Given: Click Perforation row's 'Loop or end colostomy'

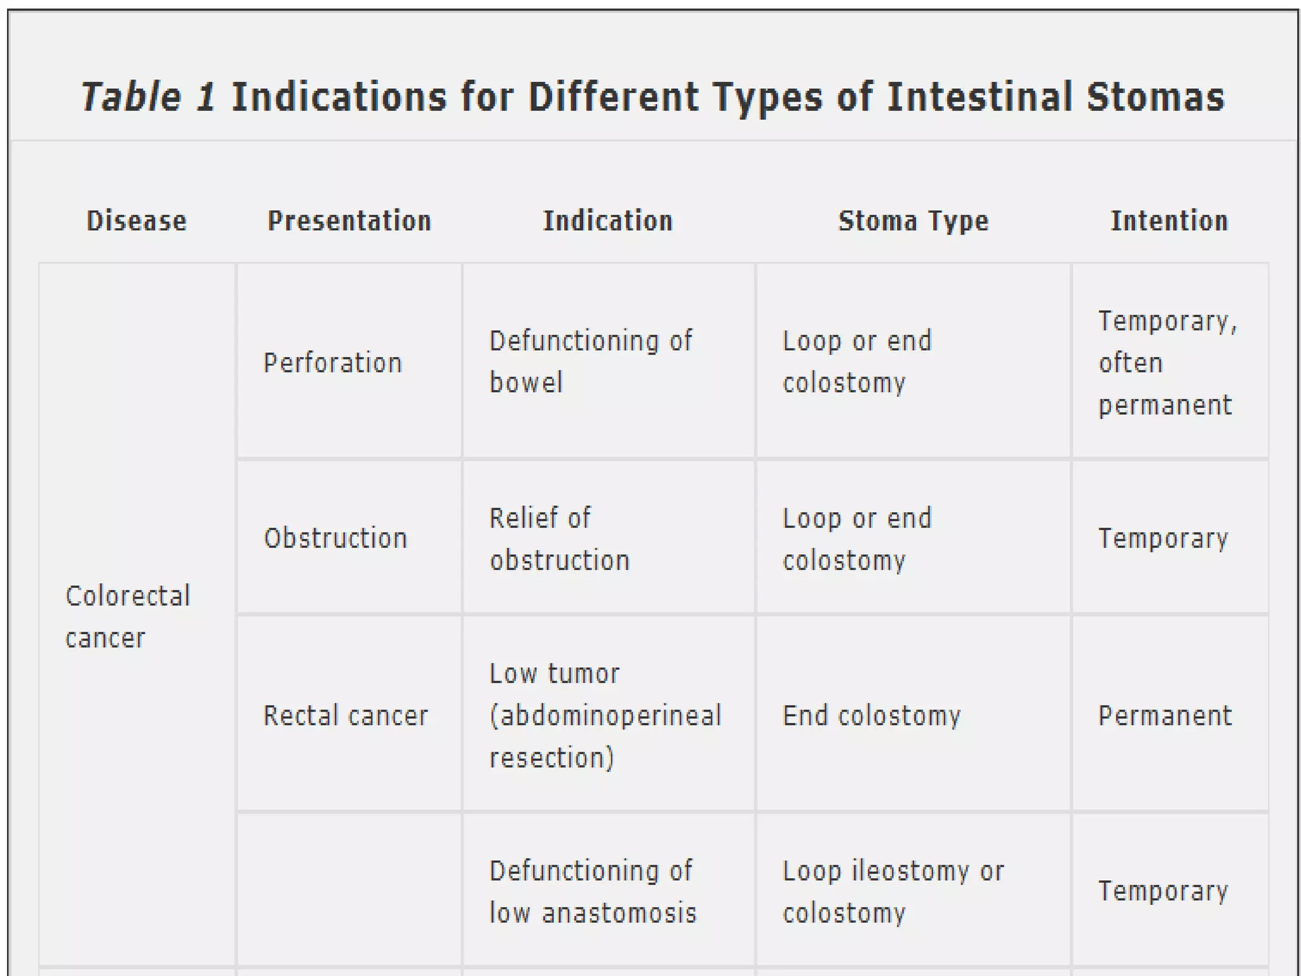Looking at the screenshot, I should pos(913,361).
